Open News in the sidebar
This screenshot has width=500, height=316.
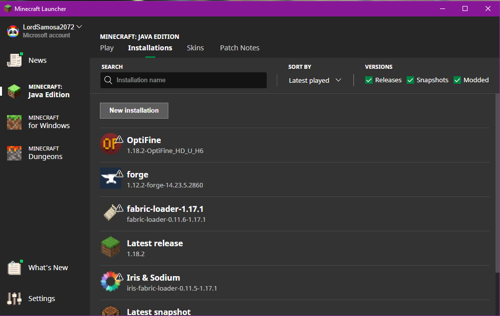click(37, 60)
